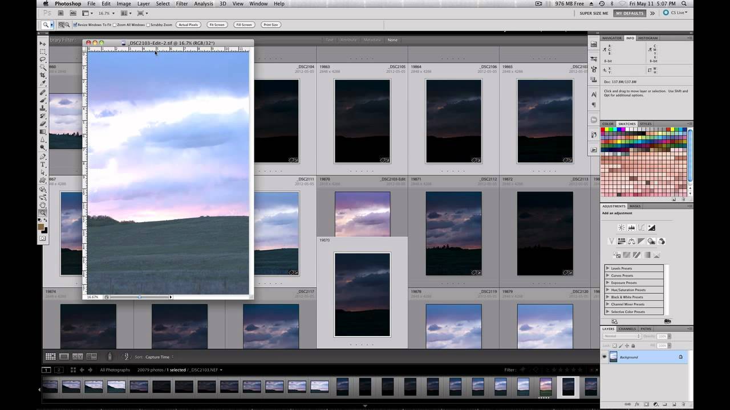This screenshot has width=730, height=410.
Task: Select the Rectangular Marquee tool
Action: tap(43, 51)
